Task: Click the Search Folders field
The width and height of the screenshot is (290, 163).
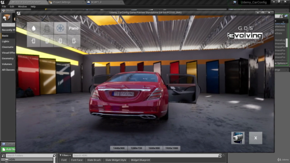Action: pyautogui.click(x=29, y=156)
